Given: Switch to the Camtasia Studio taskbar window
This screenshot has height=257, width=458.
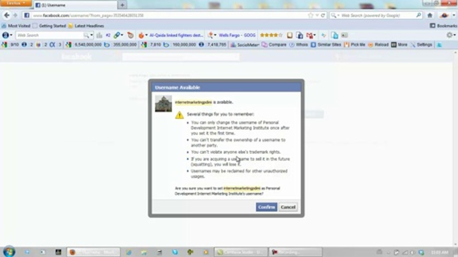Looking at the screenshot, I should 240,252.
